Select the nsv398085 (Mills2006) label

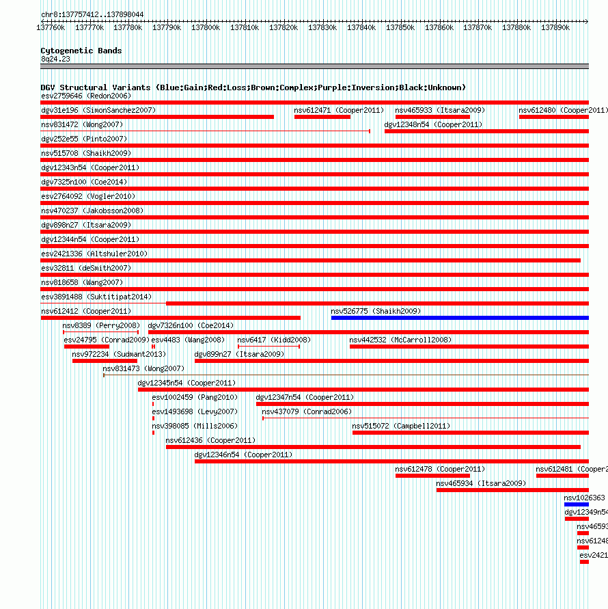pyautogui.click(x=195, y=427)
